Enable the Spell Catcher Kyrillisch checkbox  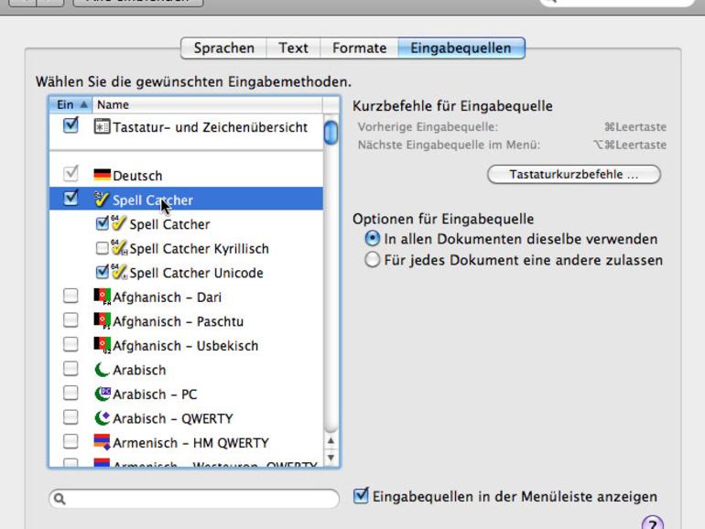tap(102, 248)
